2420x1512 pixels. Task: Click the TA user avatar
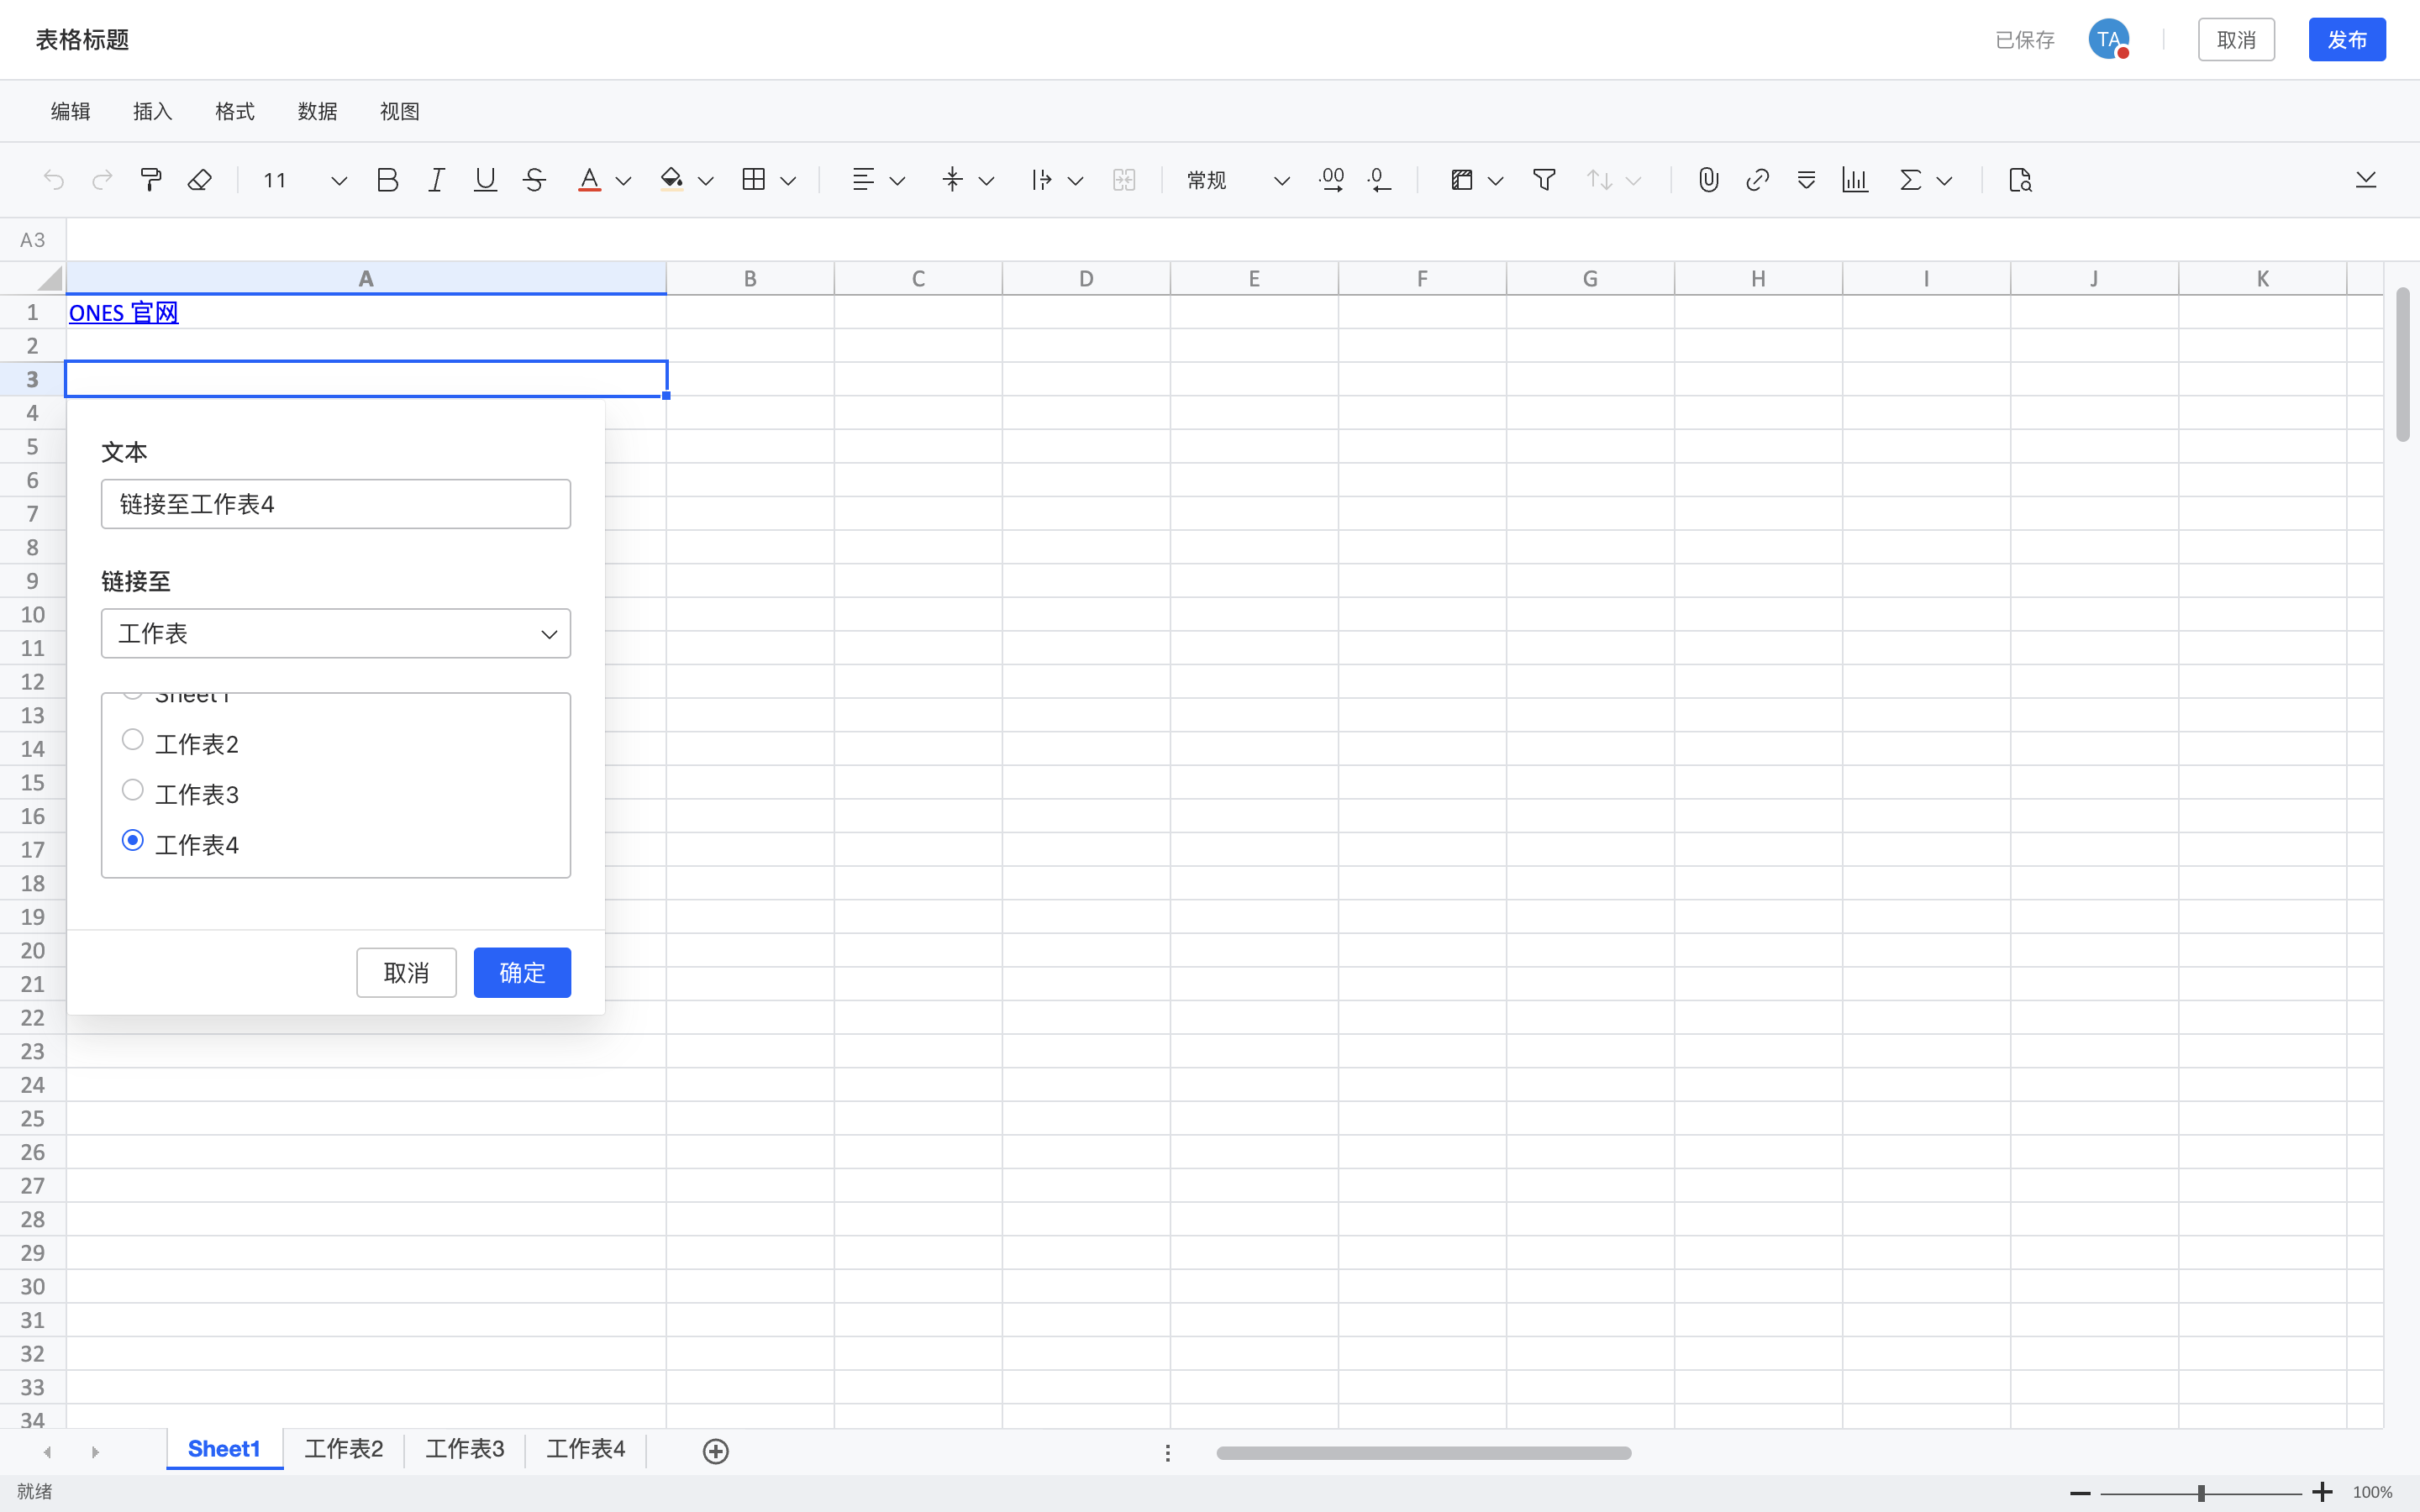(x=2108, y=40)
